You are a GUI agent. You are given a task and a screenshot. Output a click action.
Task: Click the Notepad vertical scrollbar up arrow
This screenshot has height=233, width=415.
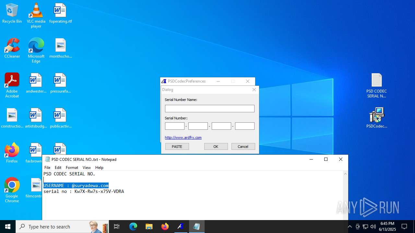pyautogui.click(x=345, y=174)
